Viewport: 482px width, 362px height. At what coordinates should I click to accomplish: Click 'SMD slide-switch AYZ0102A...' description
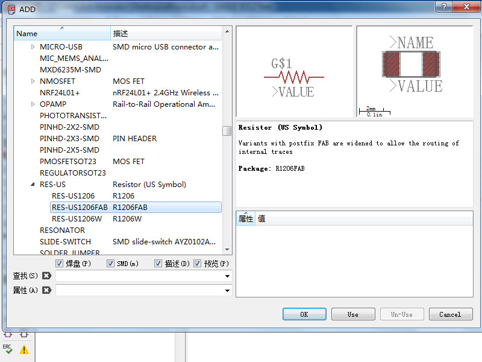point(164,242)
